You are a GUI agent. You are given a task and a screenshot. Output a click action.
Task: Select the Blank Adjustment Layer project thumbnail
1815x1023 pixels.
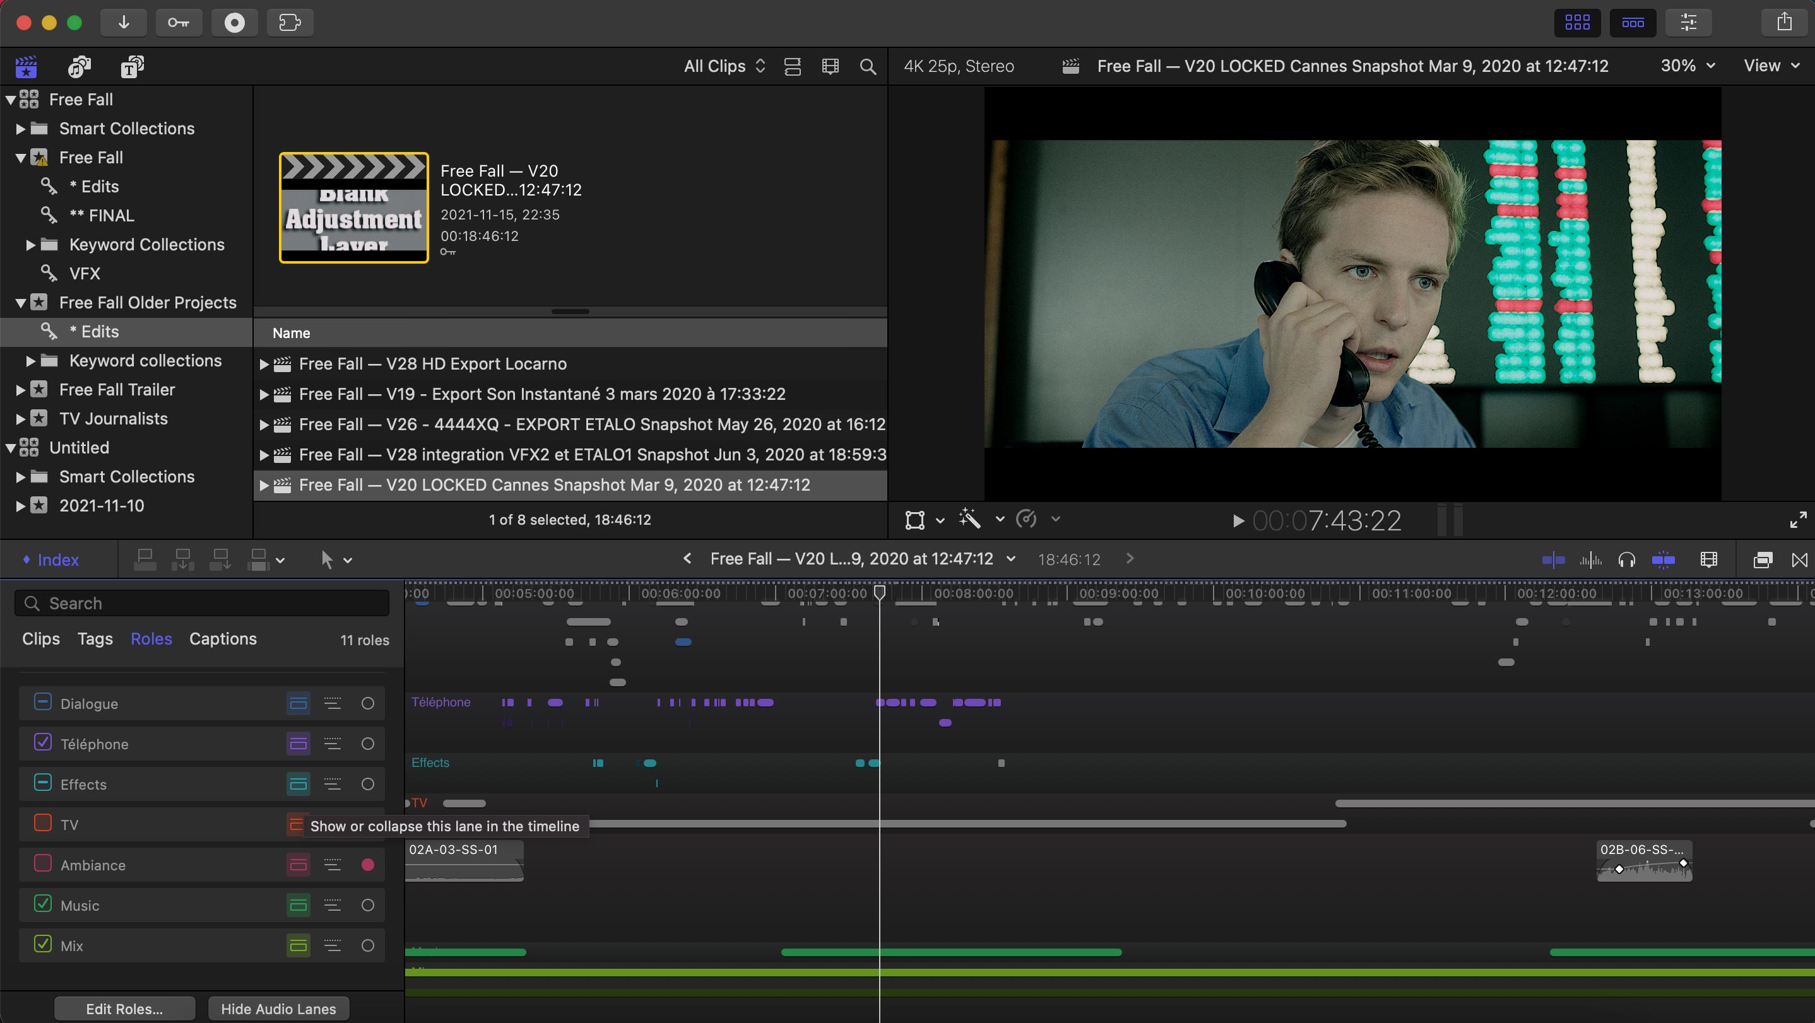pos(353,208)
